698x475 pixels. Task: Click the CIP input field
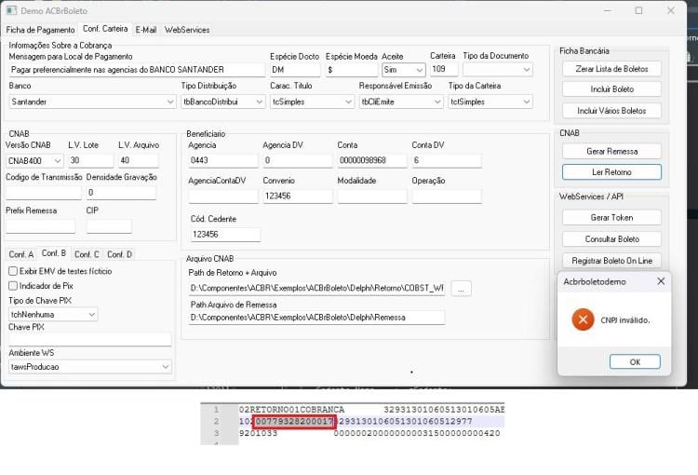(x=109, y=226)
